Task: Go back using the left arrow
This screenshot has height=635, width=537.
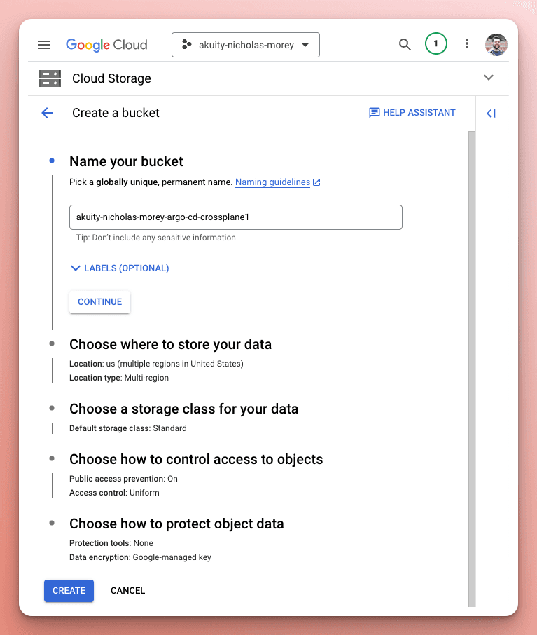Action: pos(47,113)
